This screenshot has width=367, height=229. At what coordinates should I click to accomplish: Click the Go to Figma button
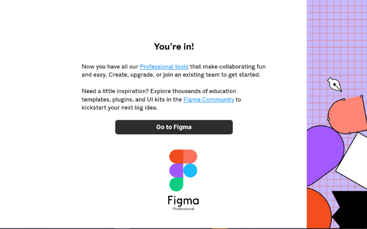174,127
